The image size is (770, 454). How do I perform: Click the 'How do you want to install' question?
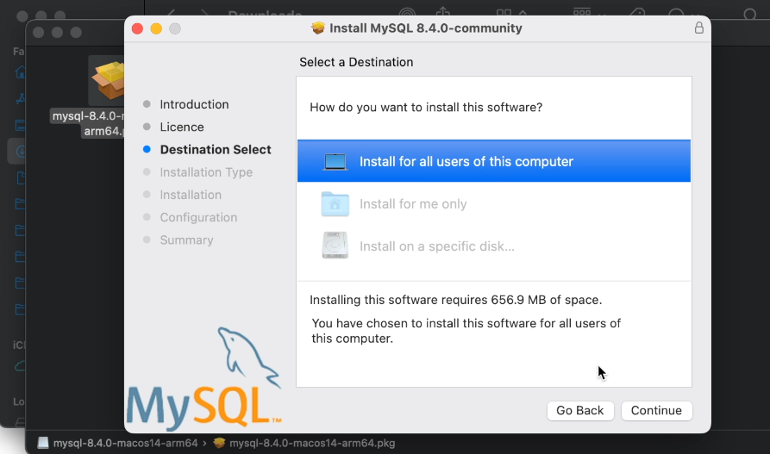click(426, 107)
